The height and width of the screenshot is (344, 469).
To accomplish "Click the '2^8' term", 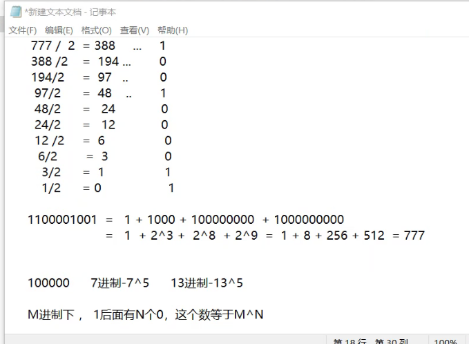I will [204, 236].
